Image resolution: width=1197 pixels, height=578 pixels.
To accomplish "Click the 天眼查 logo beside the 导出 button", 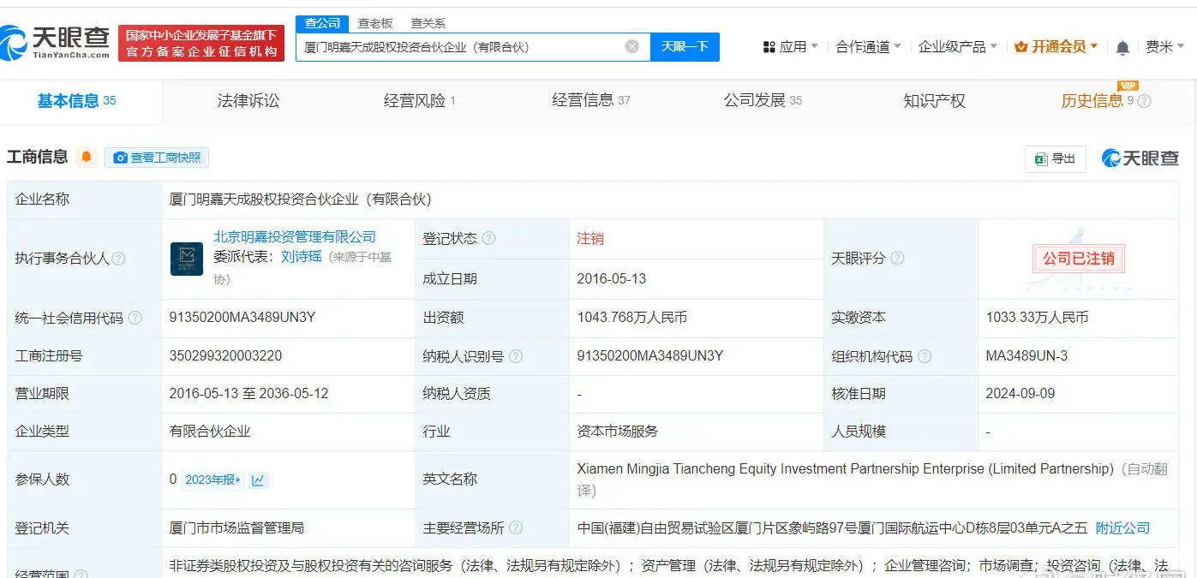I will (x=1140, y=158).
